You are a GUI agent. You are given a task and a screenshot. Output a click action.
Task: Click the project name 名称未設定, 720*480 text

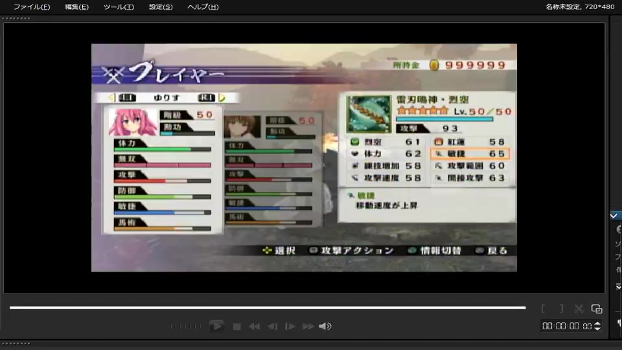(x=580, y=6)
